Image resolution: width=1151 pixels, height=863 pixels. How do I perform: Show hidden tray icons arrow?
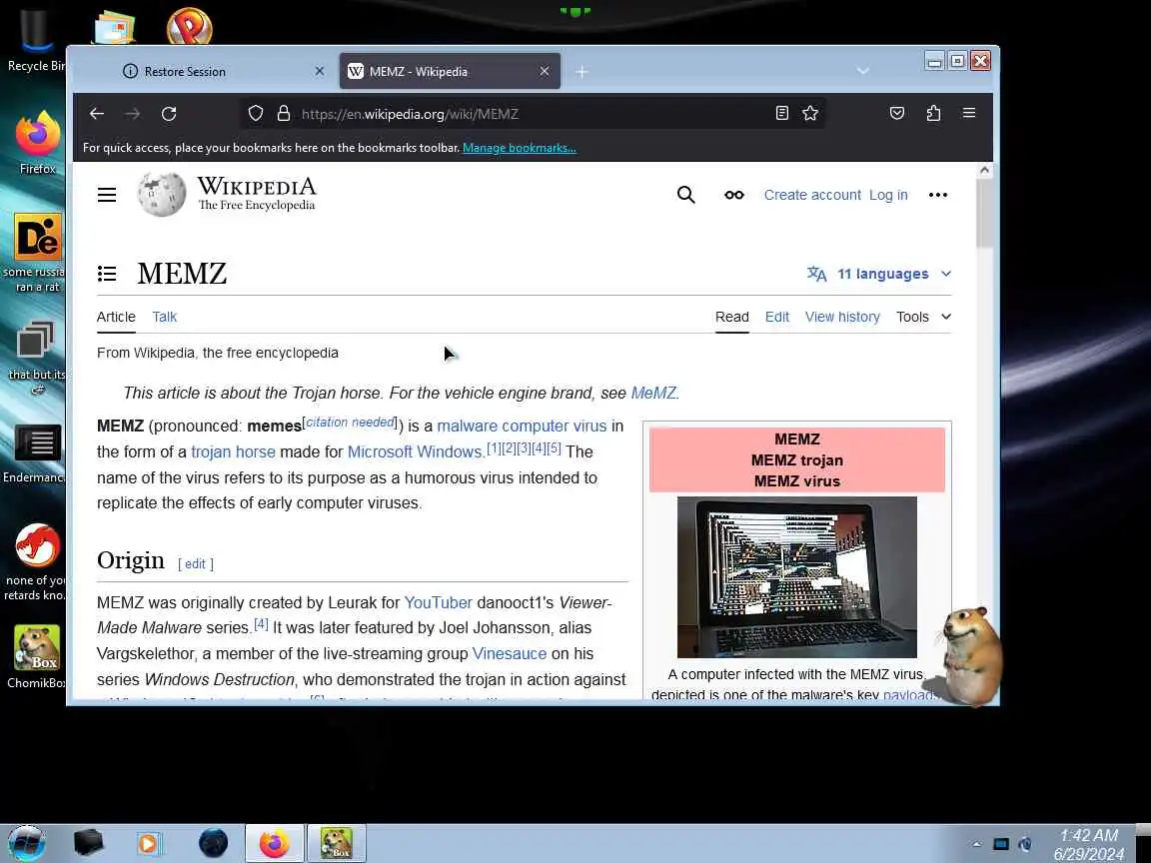pyautogui.click(x=976, y=844)
